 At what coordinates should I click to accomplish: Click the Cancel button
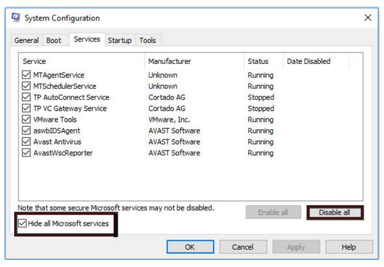pos(243,247)
